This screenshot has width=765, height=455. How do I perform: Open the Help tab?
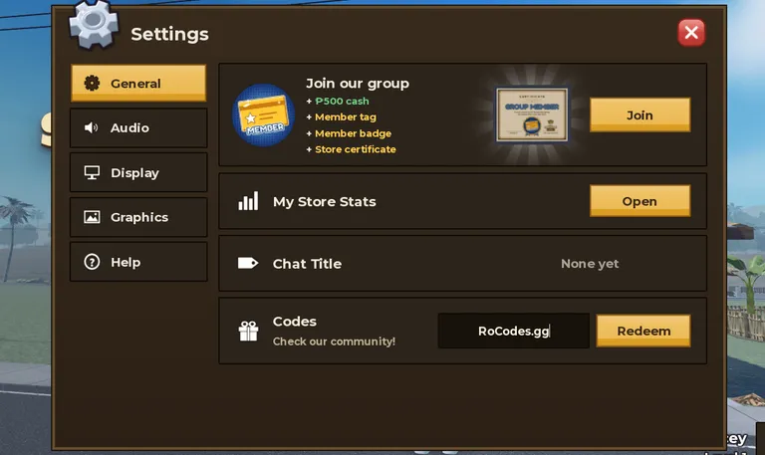(138, 262)
